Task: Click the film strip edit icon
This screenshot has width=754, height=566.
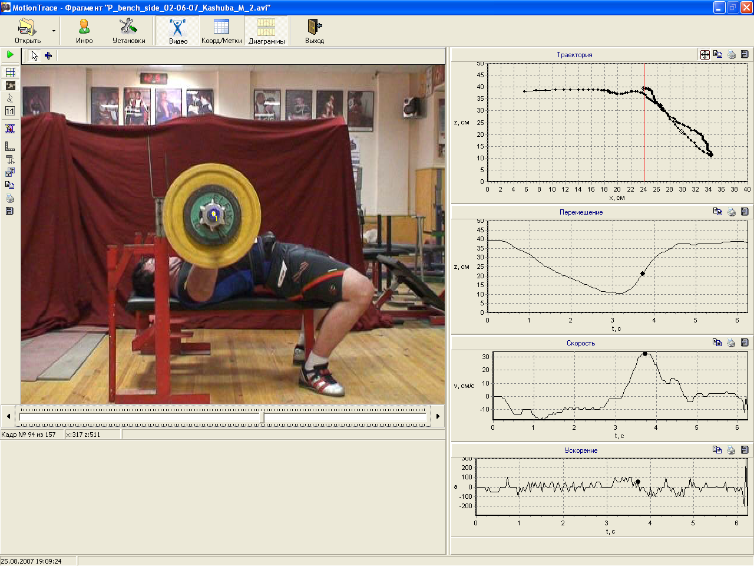Action: (x=10, y=129)
